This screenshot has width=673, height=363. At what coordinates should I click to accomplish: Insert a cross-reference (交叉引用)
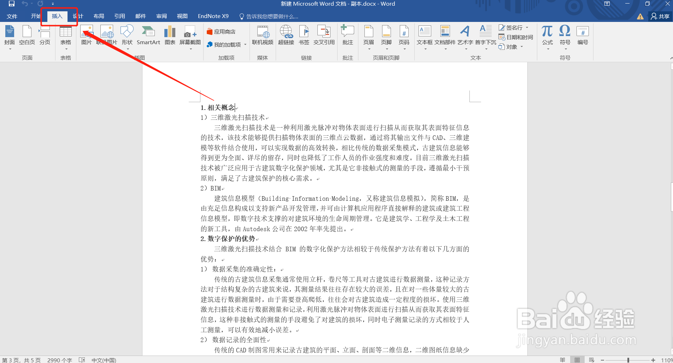tap(324, 35)
